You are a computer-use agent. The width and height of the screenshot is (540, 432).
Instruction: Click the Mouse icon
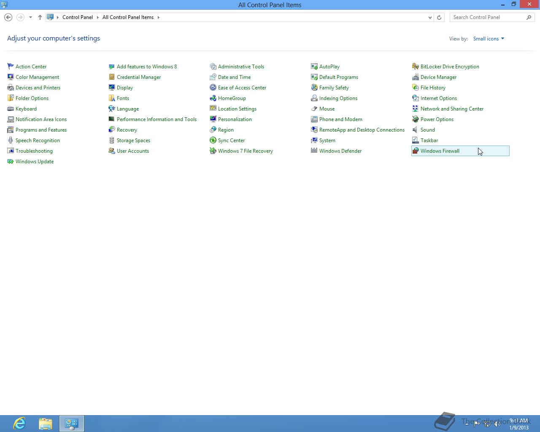314,108
